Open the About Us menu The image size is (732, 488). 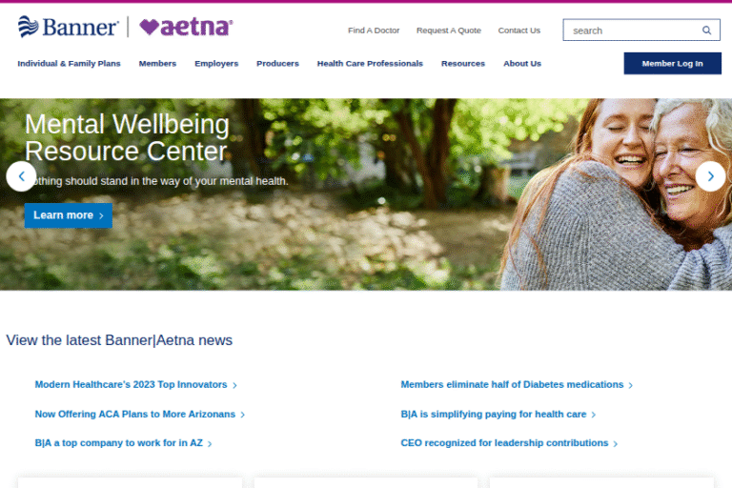(522, 64)
